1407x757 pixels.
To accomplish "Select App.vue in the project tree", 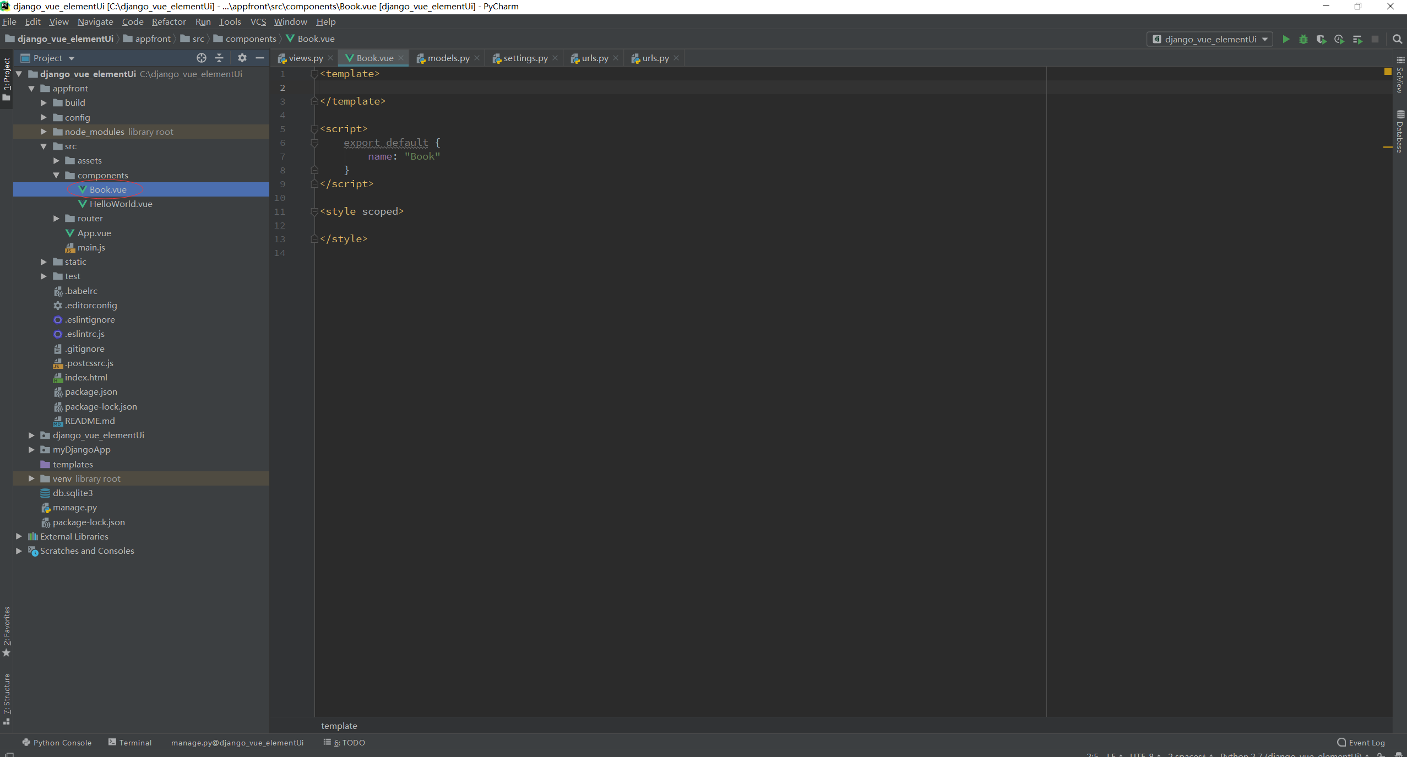I will tap(94, 233).
